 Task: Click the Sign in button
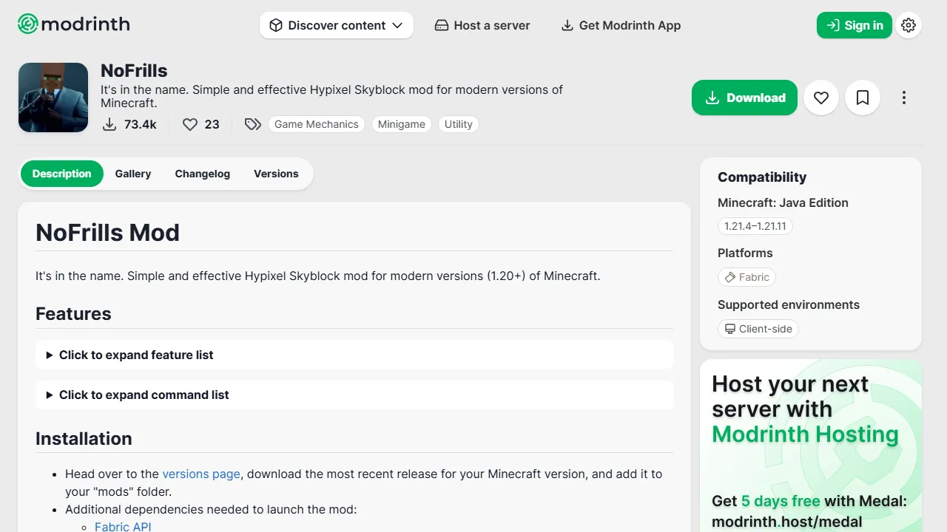point(854,25)
